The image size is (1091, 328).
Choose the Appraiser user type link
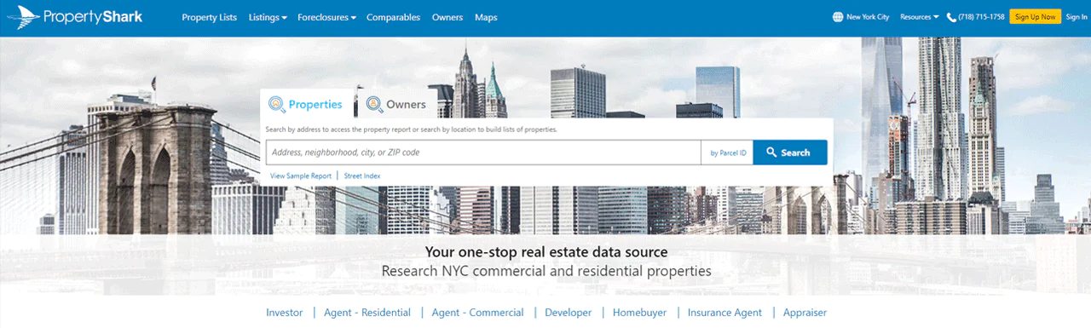805,313
